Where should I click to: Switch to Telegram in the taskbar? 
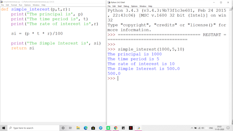click(101, 128)
